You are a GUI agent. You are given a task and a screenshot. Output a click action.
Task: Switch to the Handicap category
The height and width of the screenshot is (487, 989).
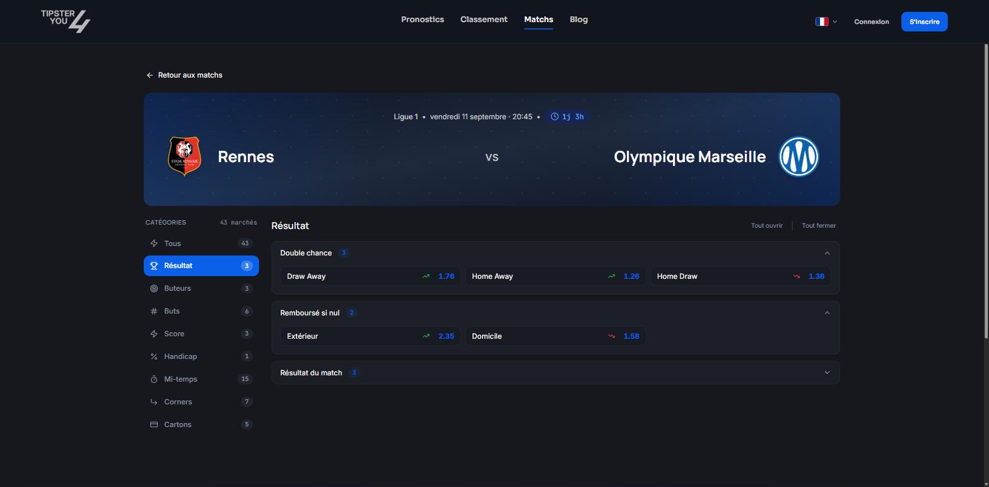coord(201,356)
